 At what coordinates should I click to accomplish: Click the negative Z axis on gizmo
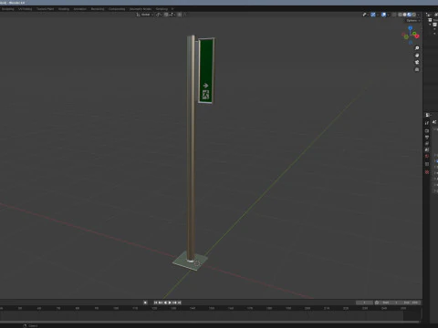[x=411, y=43]
